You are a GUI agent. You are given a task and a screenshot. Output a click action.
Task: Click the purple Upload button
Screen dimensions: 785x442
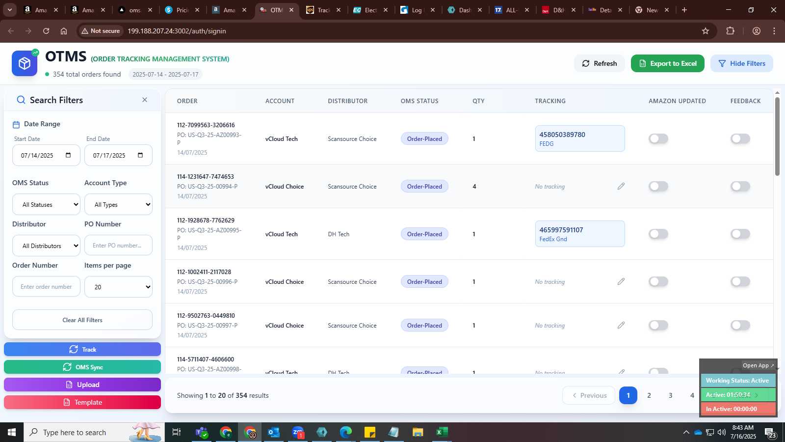(82, 385)
